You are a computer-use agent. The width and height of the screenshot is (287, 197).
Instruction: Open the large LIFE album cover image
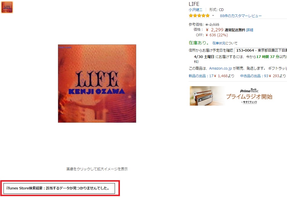point(97,84)
